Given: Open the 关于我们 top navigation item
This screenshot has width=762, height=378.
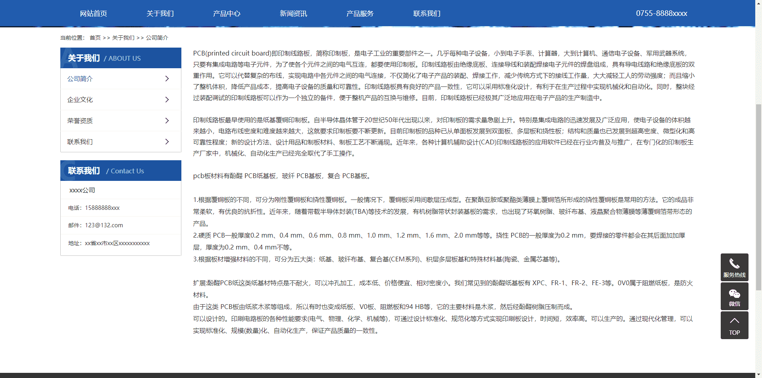Looking at the screenshot, I should click(x=160, y=13).
